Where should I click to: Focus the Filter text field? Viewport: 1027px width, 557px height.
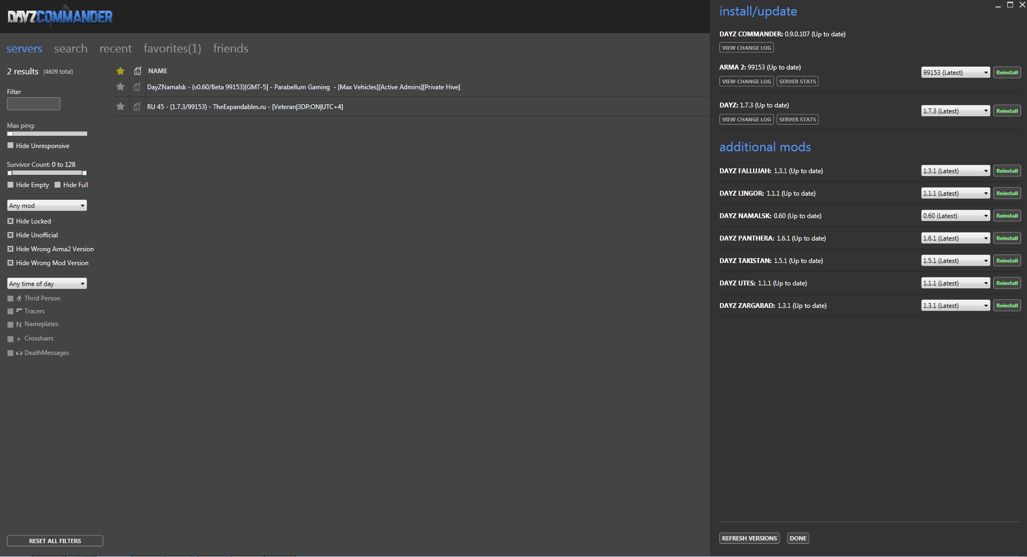tap(34, 104)
